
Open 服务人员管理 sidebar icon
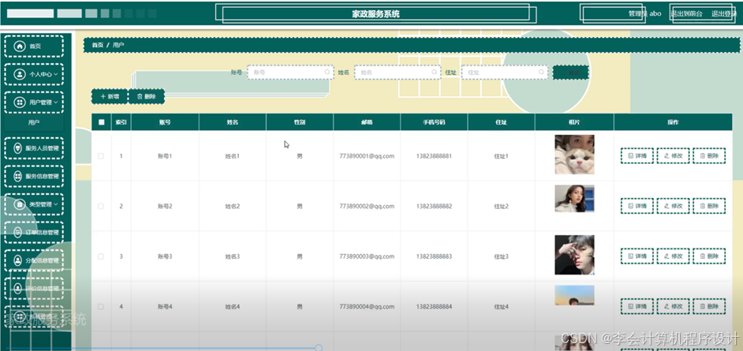(x=17, y=148)
